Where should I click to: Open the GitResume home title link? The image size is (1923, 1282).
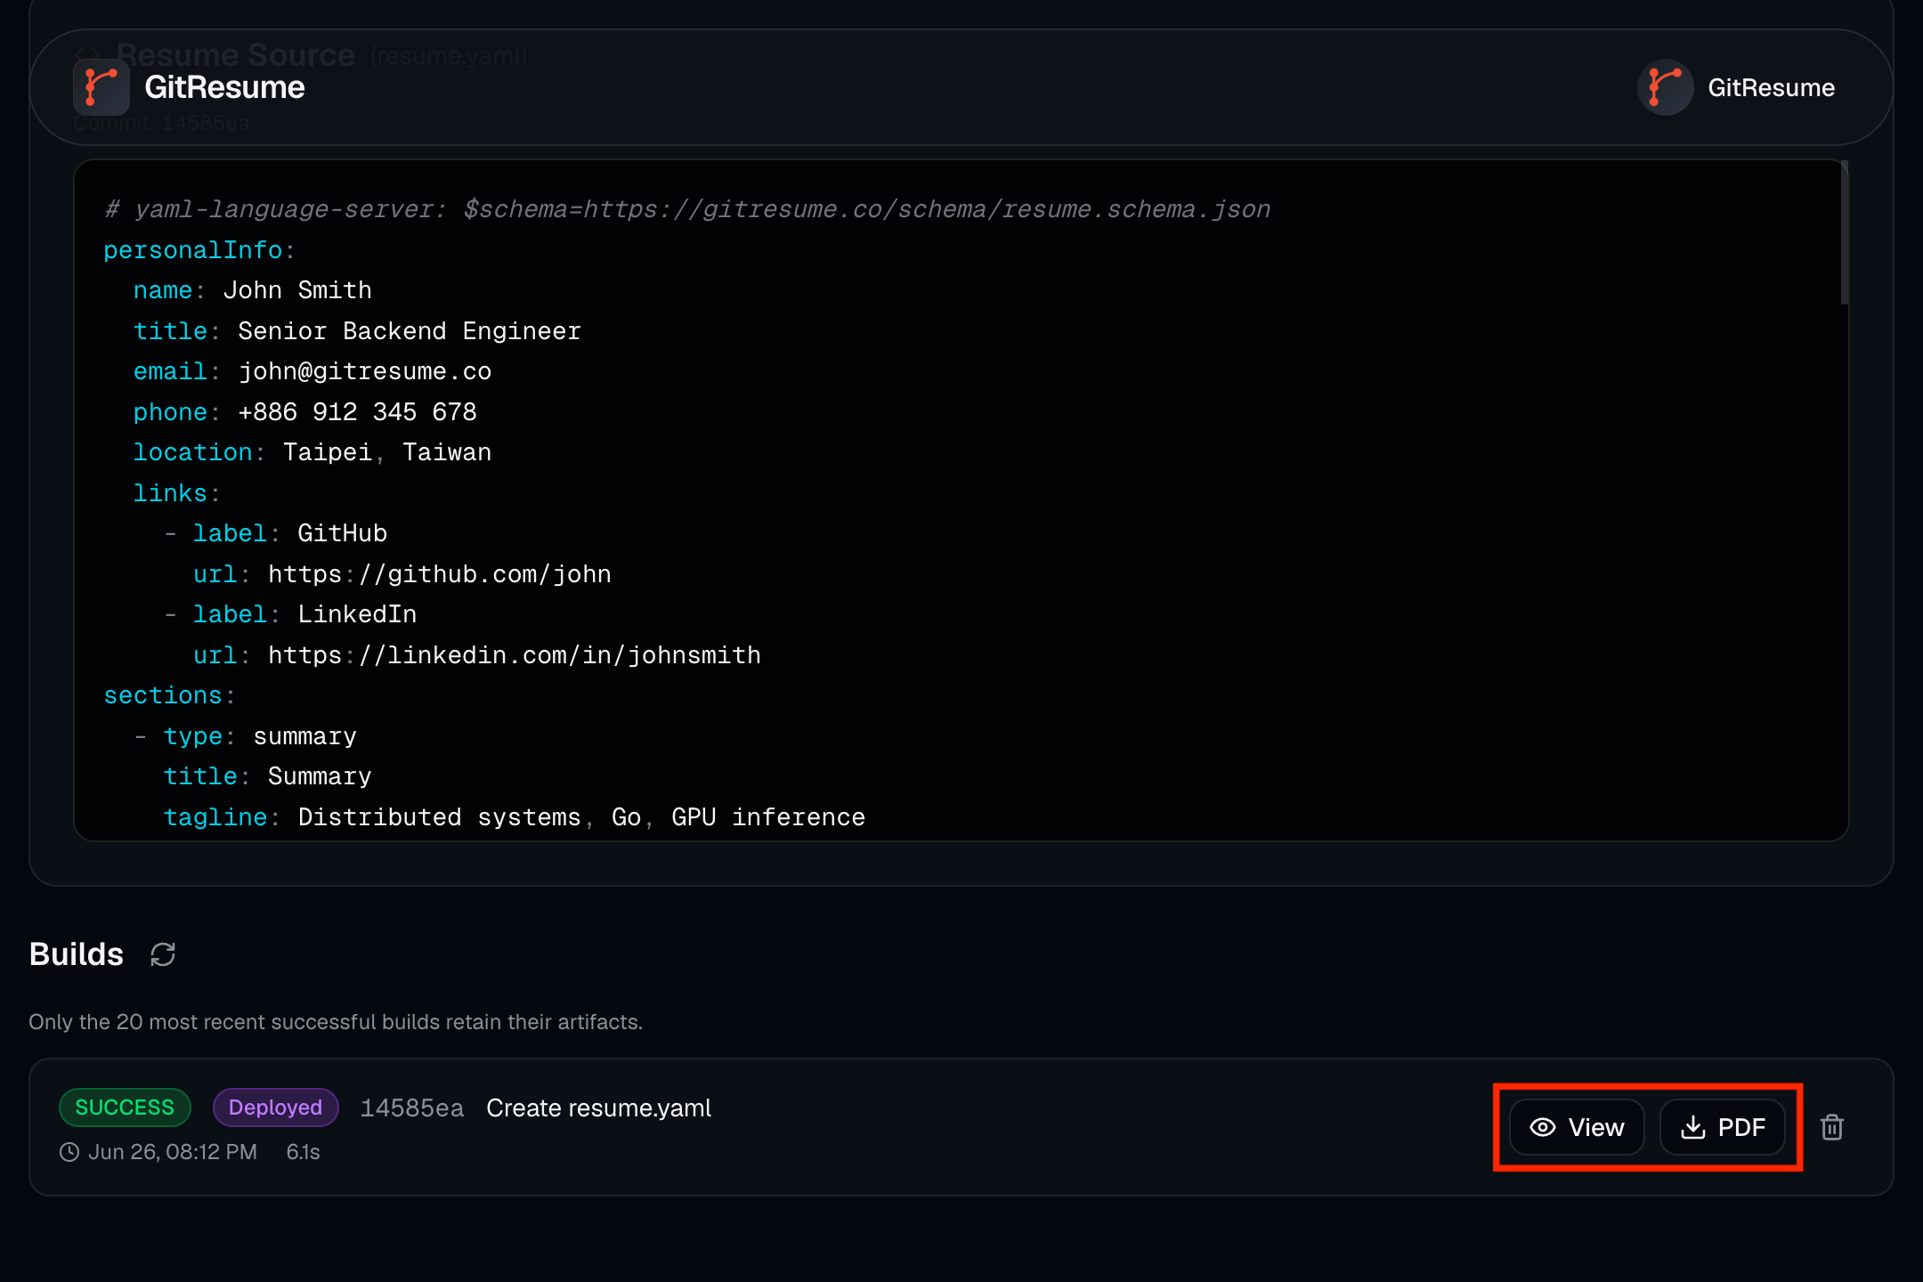click(x=224, y=87)
